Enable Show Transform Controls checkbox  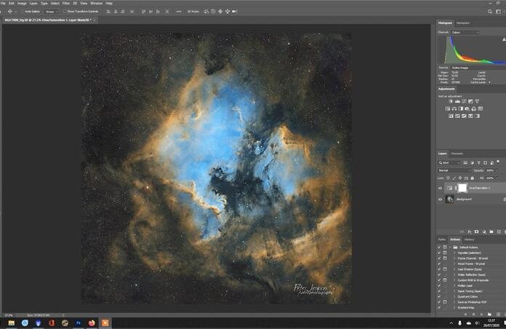tap(65, 12)
